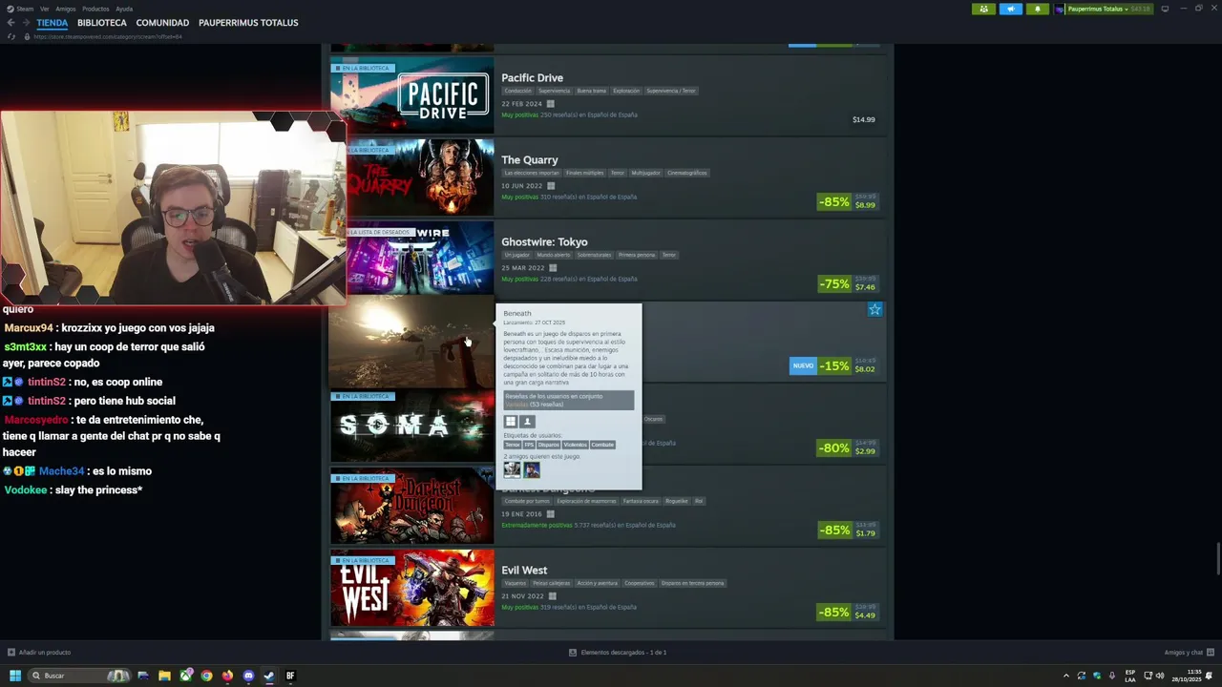Open the Evil West thumbnail
1222x687 pixels.
pyautogui.click(x=412, y=588)
